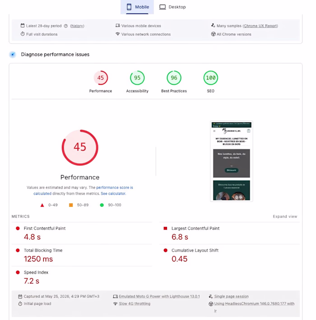The width and height of the screenshot is (316, 320).
Task: Click the red dot beside Speed Index
Action: [18, 272]
